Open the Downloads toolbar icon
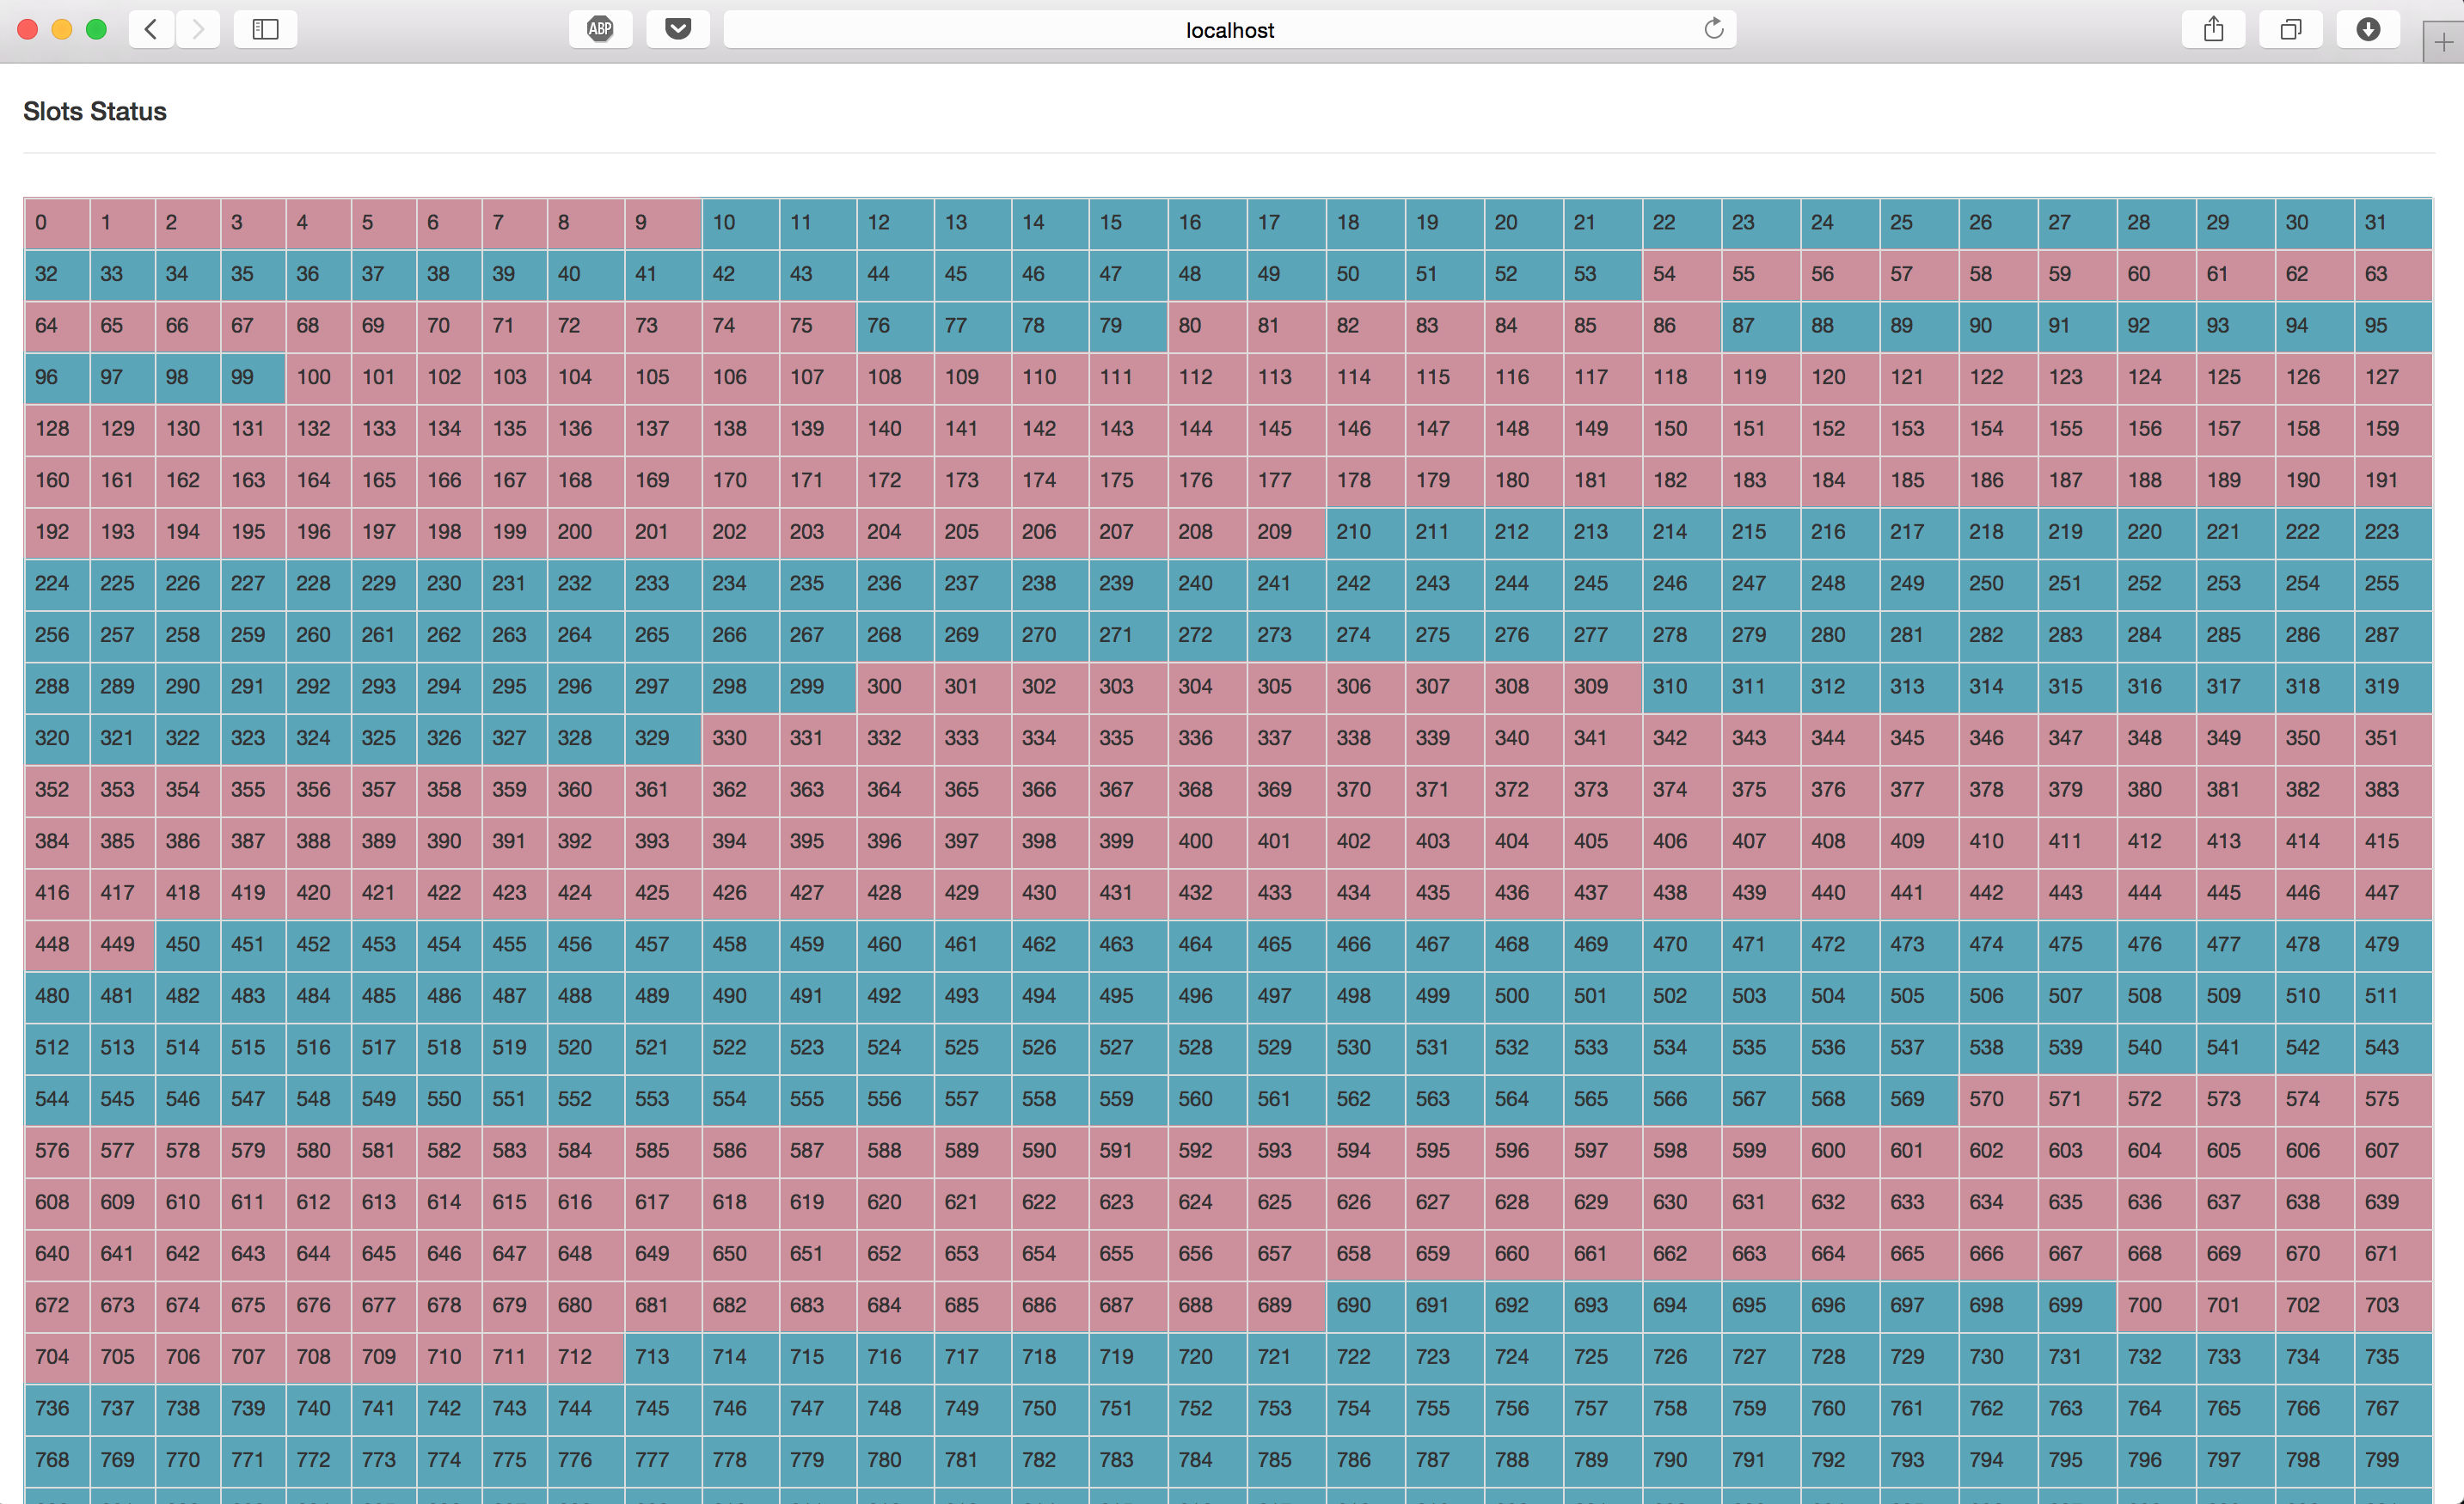The height and width of the screenshot is (1504, 2464). tap(2367, 29)
